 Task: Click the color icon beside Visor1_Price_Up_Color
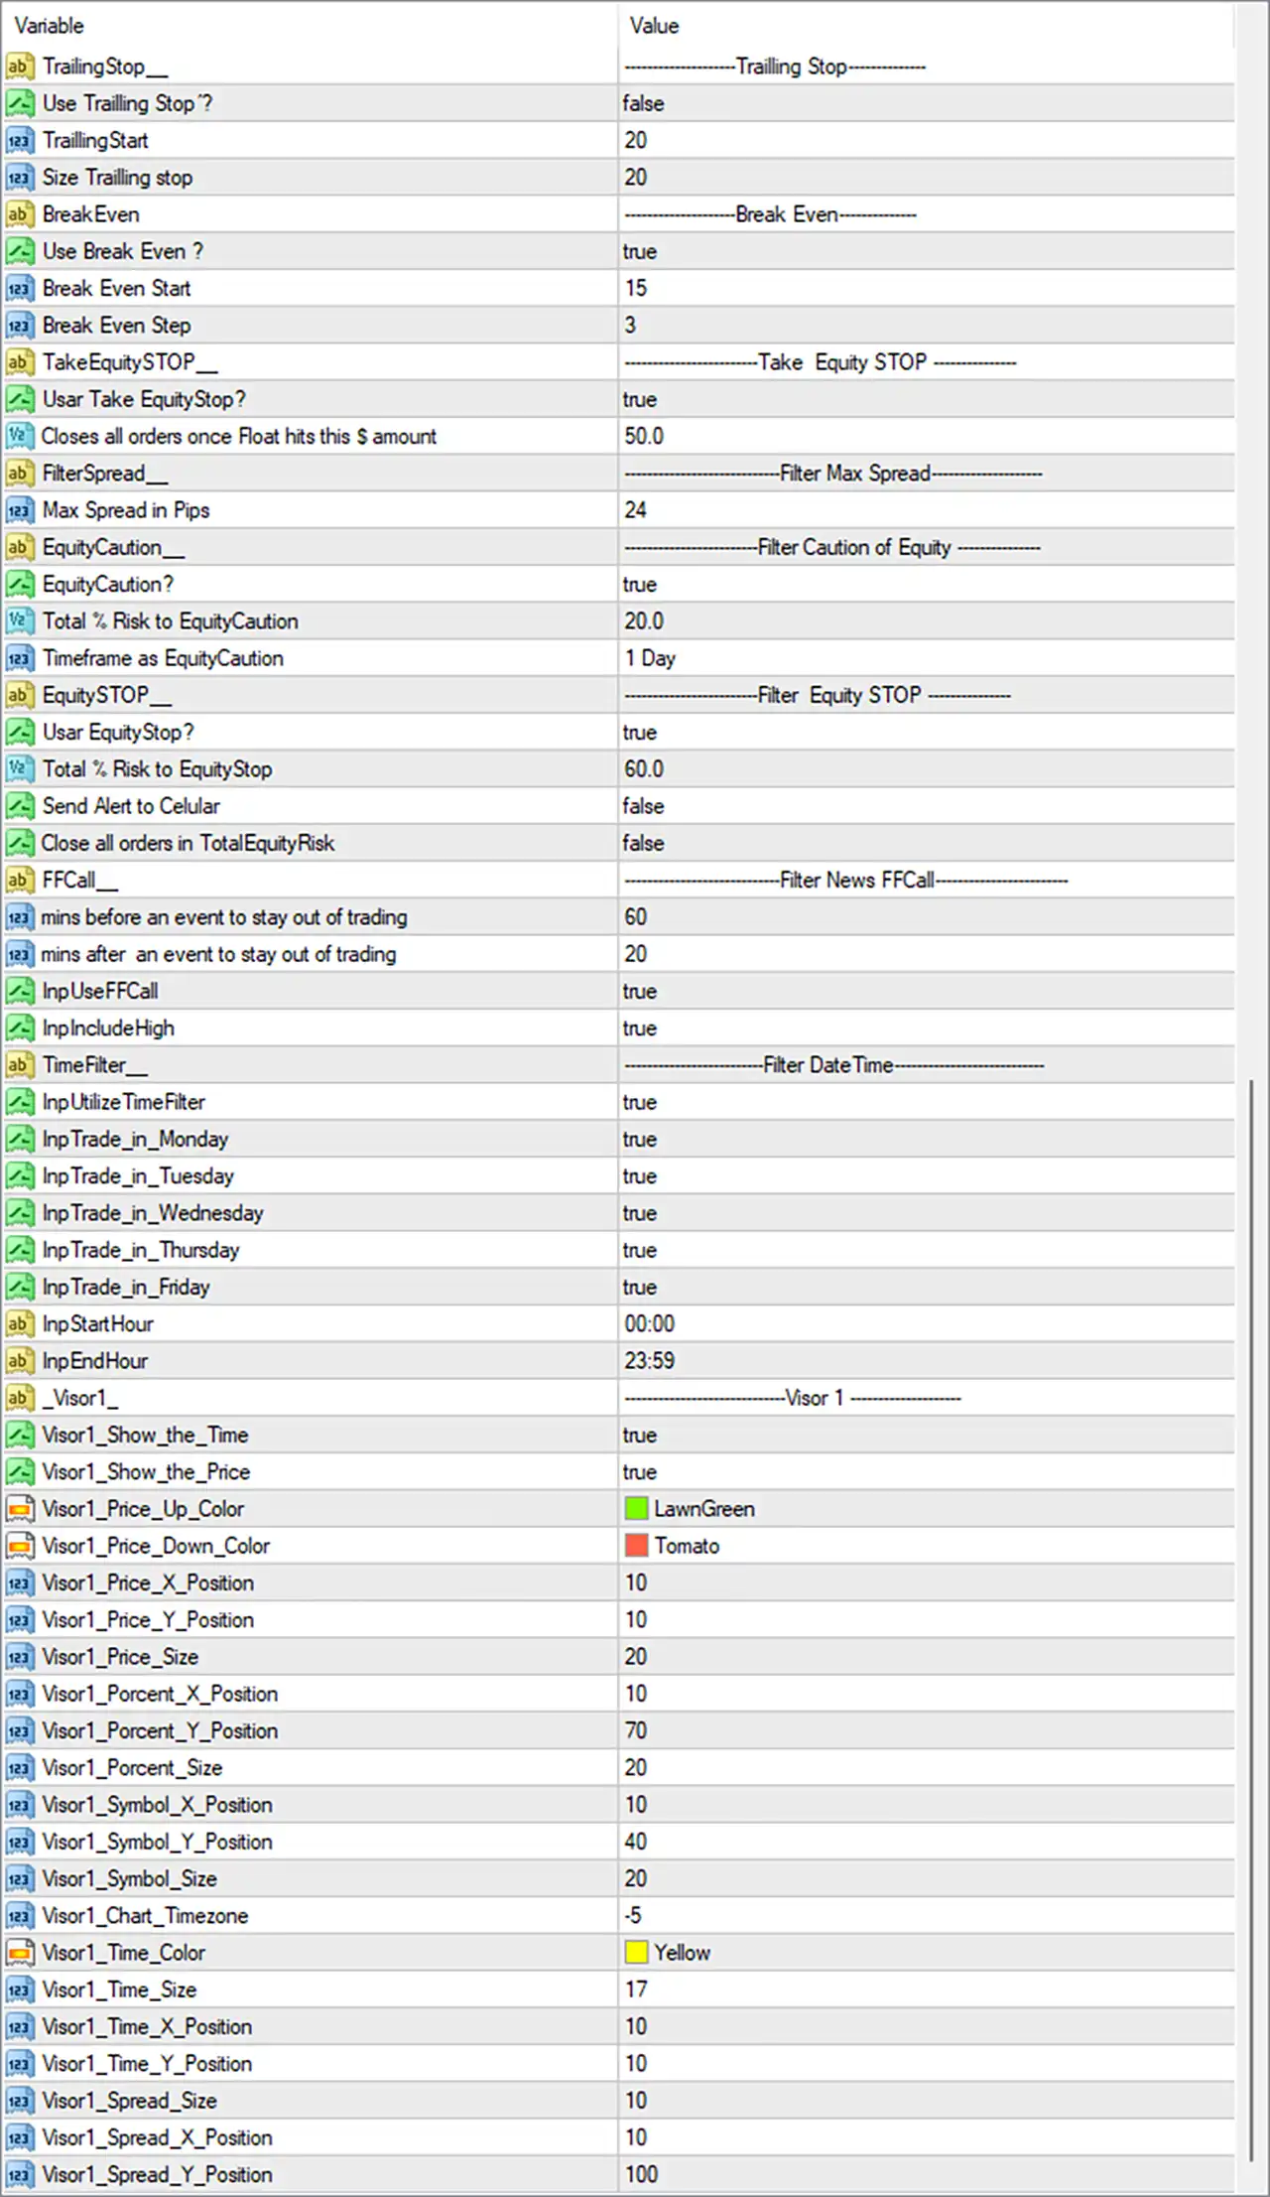coord(19,1509)
